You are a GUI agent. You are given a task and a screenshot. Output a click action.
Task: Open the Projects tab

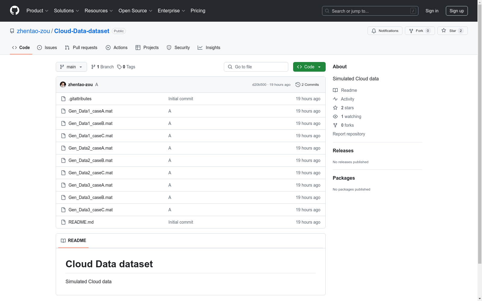point(147,48)
